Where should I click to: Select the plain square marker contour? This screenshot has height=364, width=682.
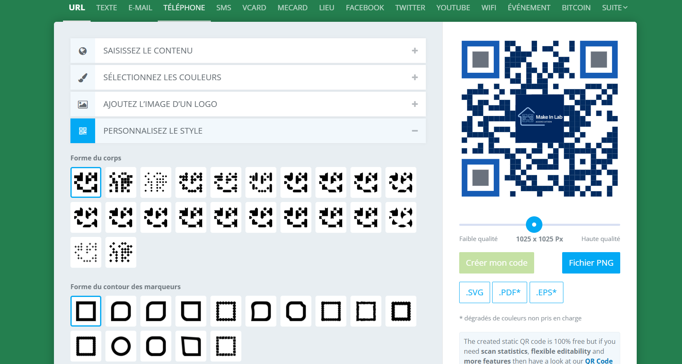[86, 311]
